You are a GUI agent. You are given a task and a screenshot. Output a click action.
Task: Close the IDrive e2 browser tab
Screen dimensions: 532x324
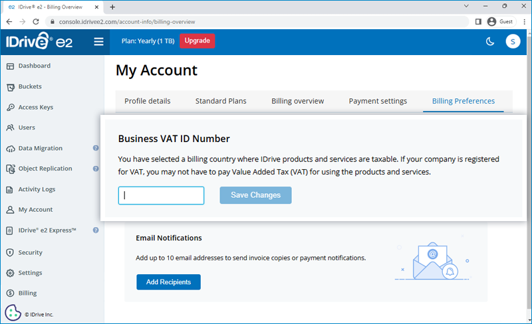click(96, 7)
